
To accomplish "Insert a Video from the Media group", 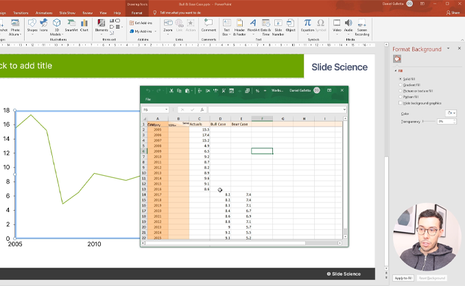I will click(x=337, y=26).
